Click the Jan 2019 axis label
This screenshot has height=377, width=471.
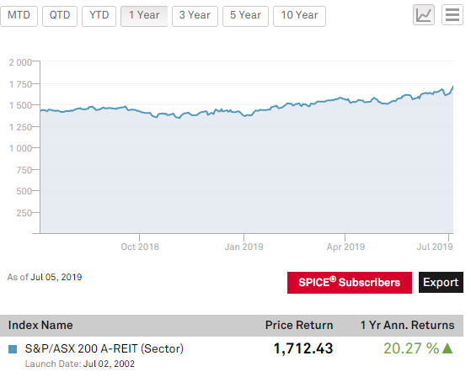244,247
